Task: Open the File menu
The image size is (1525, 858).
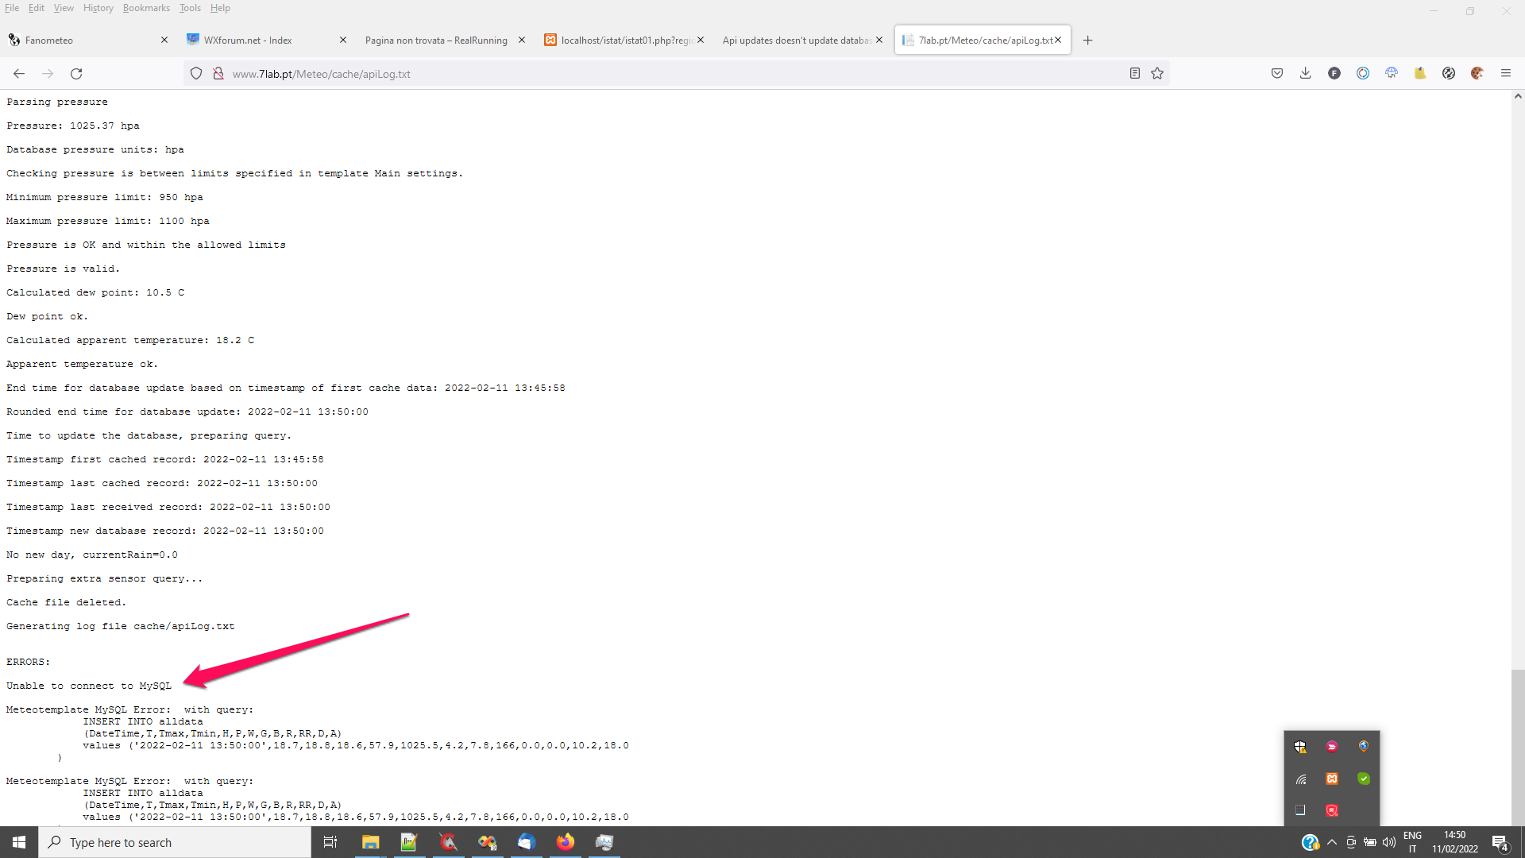Action: [12, 8]
